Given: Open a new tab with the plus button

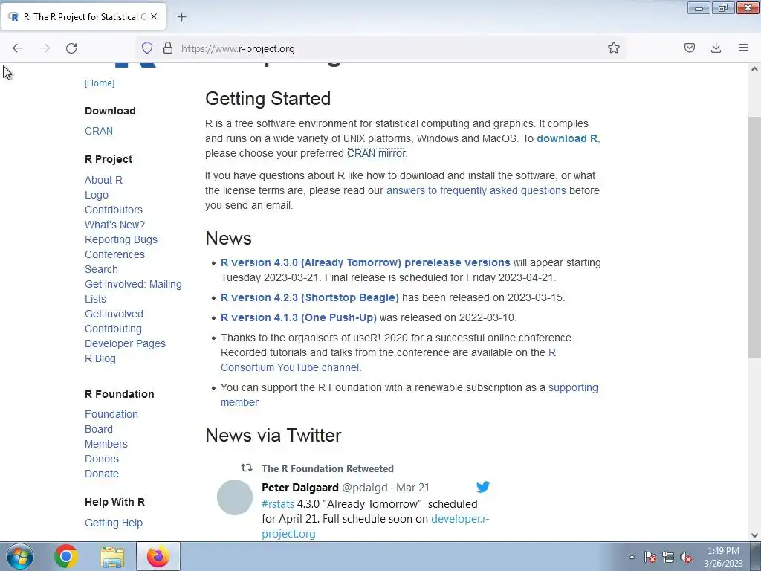Looking at the screenshot, I should click(181, 17).
